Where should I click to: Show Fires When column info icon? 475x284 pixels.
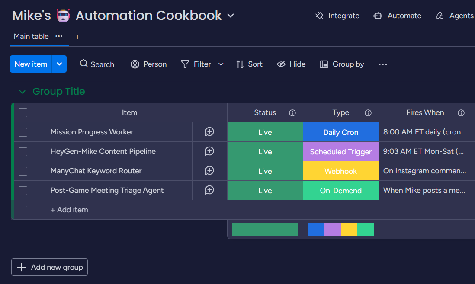point(461,113)
